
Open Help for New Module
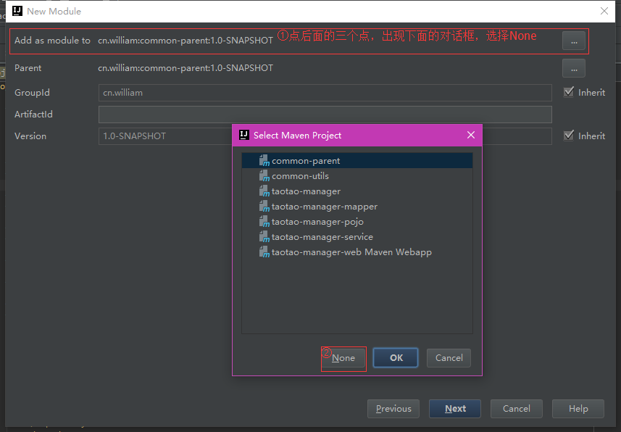pos(578,409)
